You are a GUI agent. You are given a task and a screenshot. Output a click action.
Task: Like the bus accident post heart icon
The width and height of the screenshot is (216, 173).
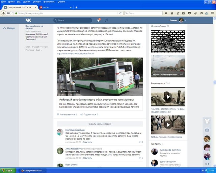coord(58,114)
